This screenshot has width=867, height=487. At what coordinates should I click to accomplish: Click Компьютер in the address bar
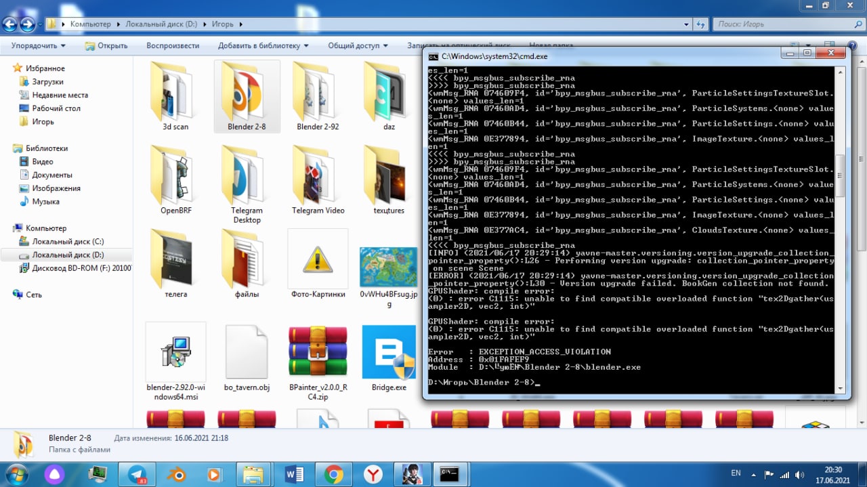(90, 24)
